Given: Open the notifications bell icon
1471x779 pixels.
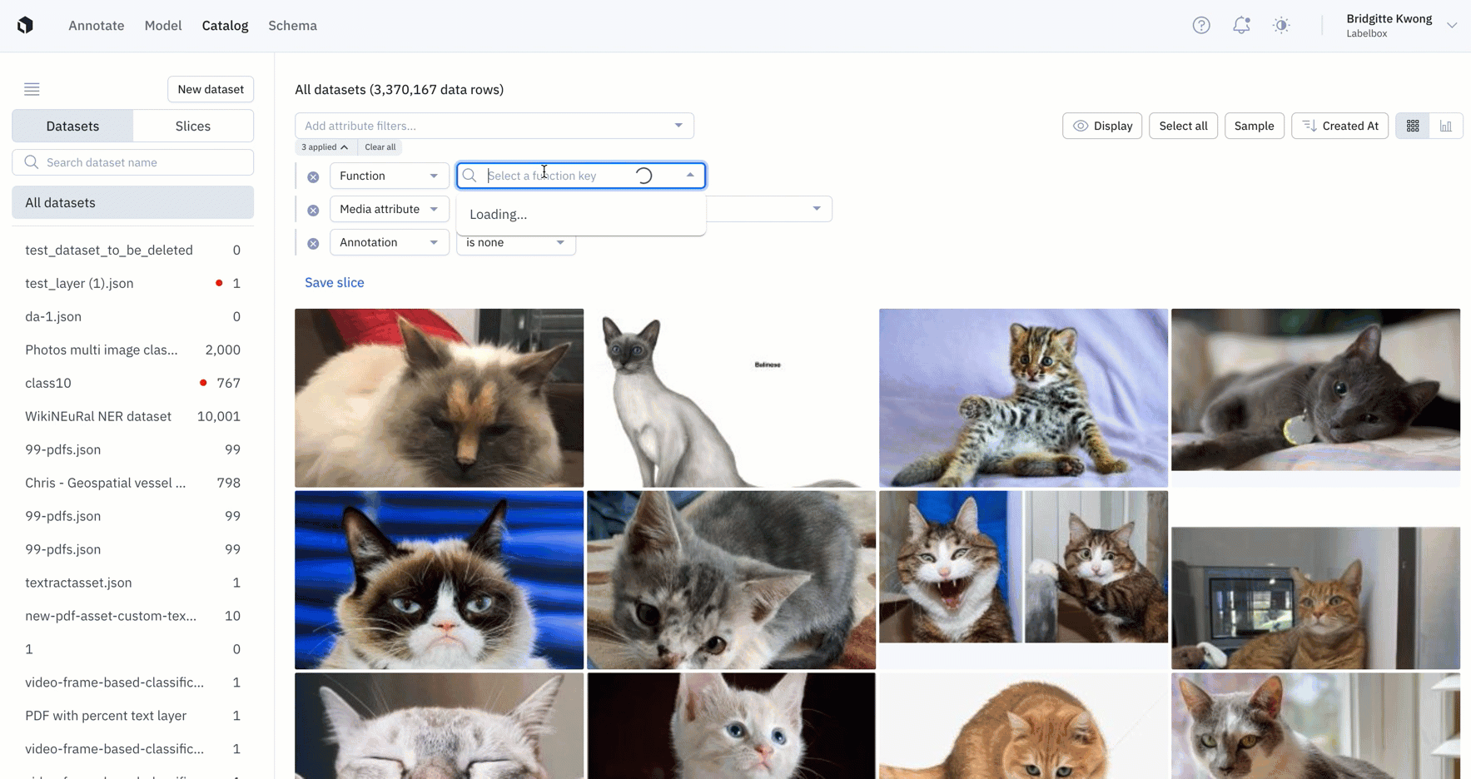Looking at the screenshot, I should [1241, 25].
